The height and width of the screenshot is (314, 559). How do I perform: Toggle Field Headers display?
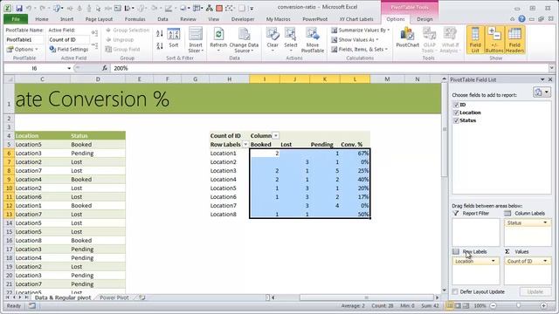(514, 39)
